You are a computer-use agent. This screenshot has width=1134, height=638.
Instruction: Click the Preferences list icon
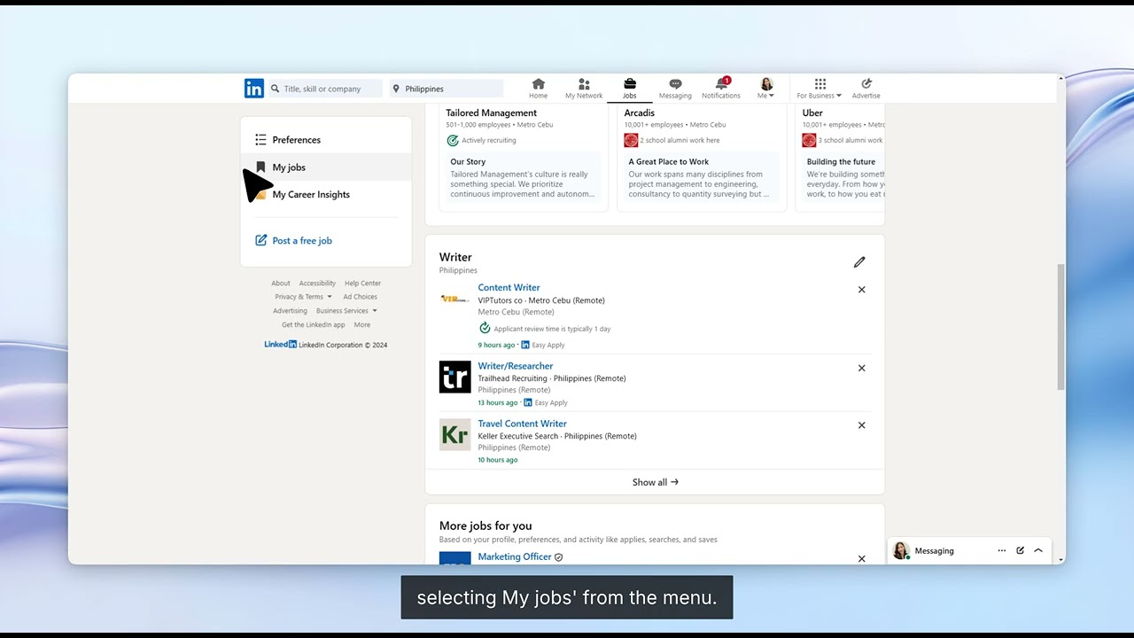pyautogui.click(x=260, y=140)
